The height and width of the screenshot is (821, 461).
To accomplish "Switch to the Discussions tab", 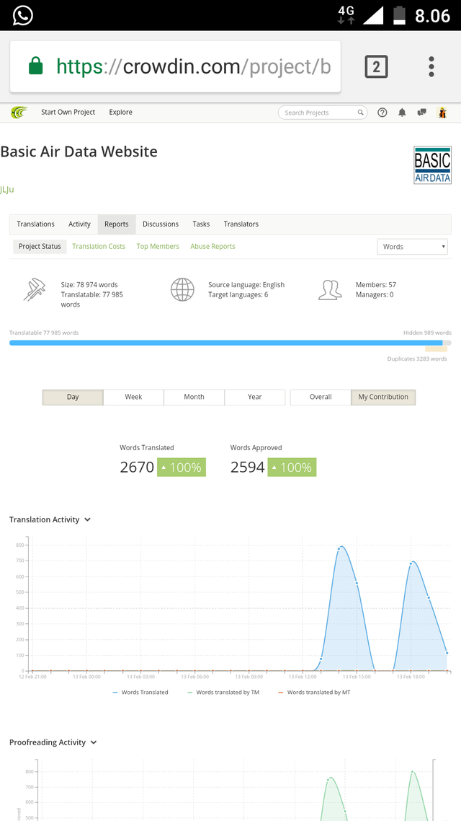I will [161, 224].
